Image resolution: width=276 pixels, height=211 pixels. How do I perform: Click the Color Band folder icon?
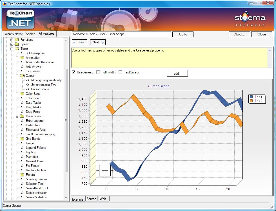pyautogui.click(x=22, y=94)
